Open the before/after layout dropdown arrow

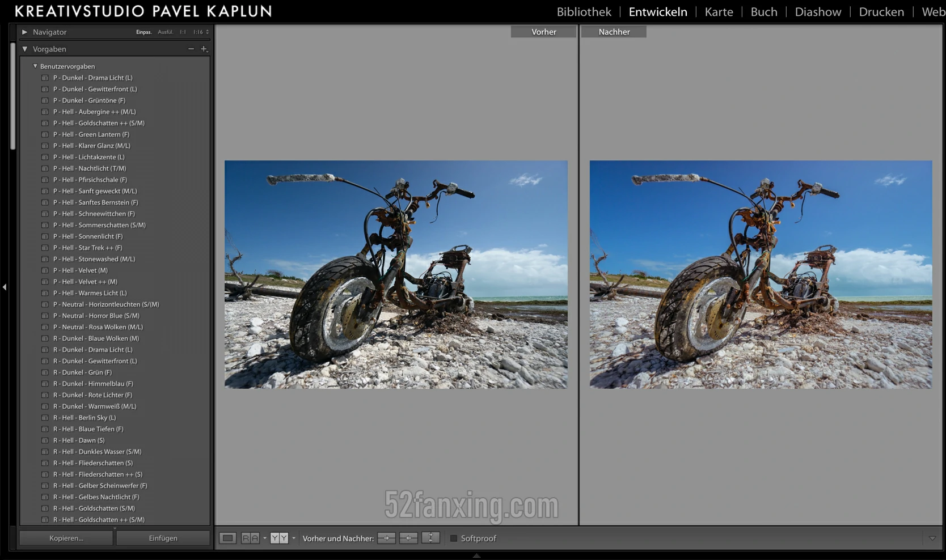tap(294, 538)
